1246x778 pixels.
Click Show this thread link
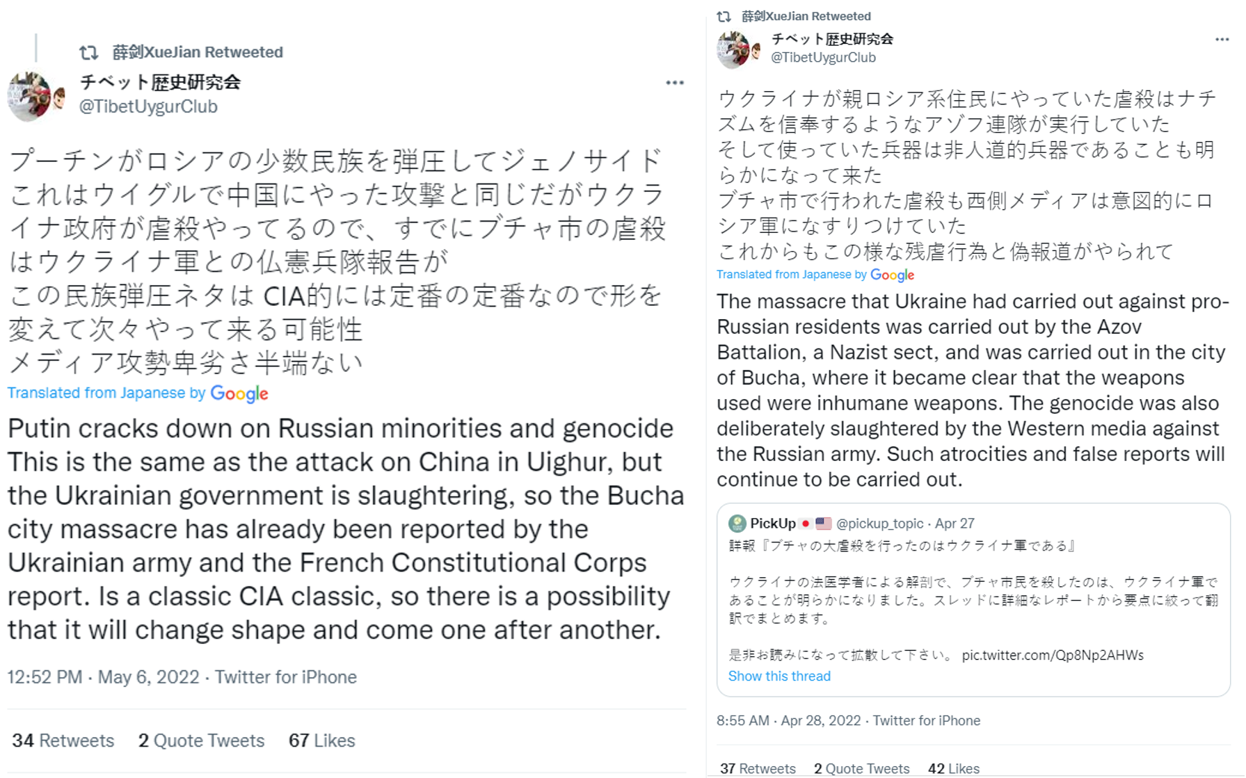point(779,676)
